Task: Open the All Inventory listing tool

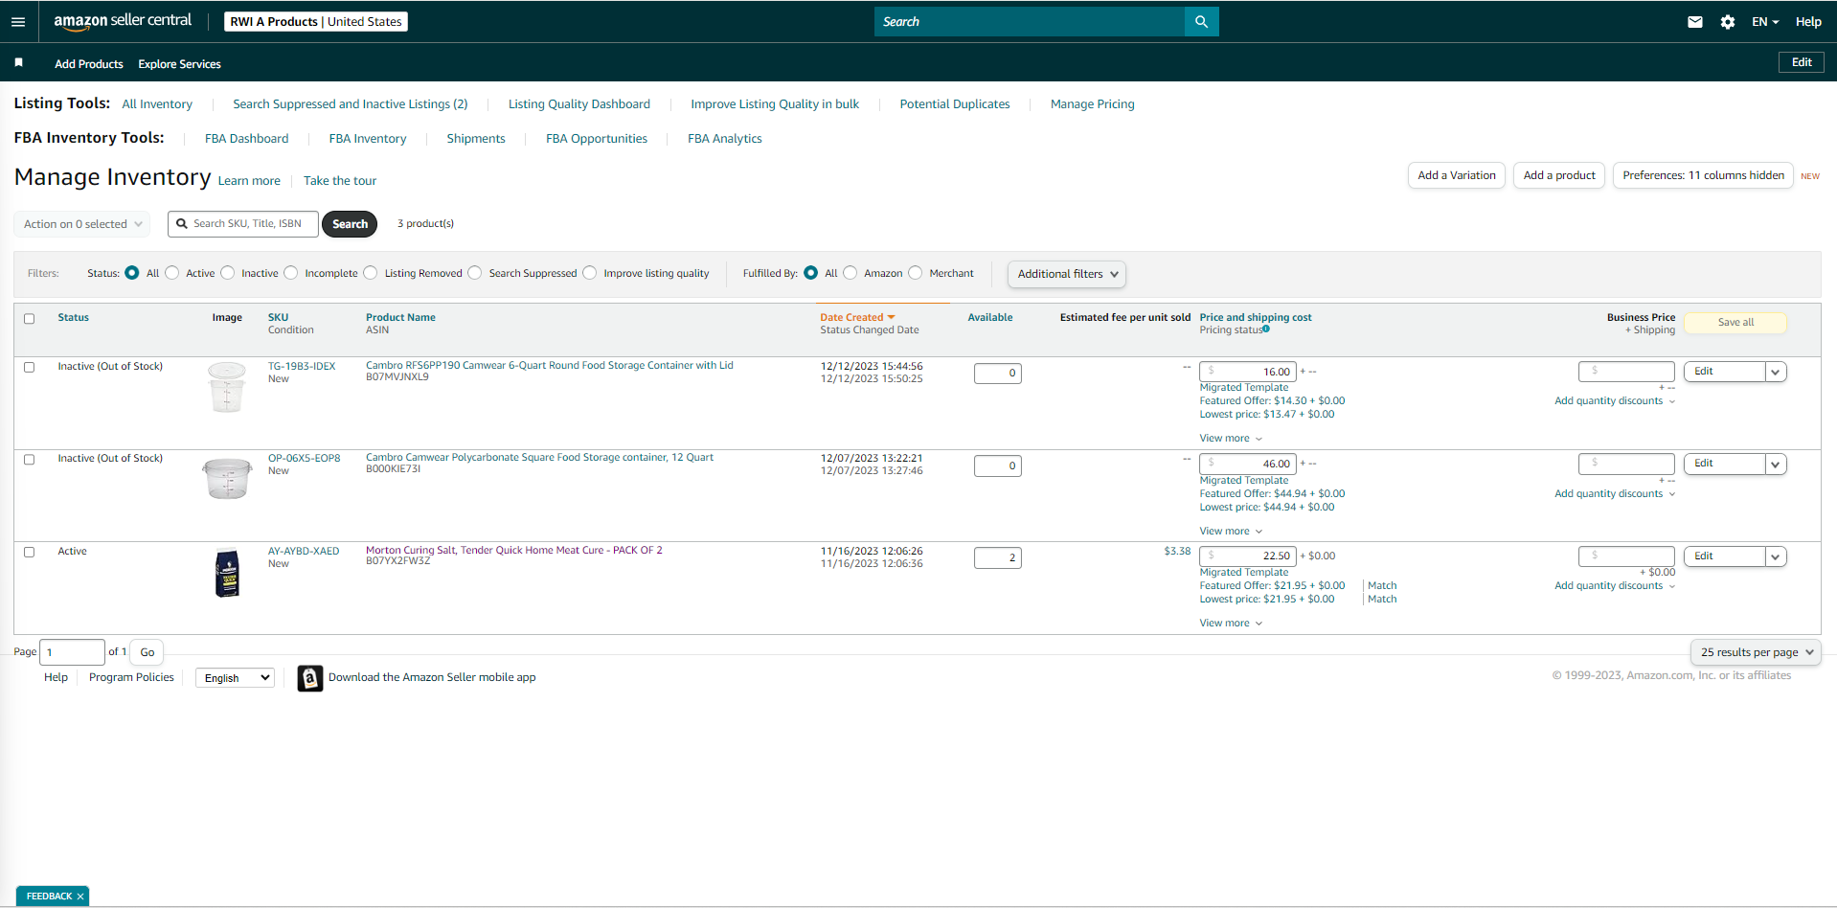Action: [157, 104]
